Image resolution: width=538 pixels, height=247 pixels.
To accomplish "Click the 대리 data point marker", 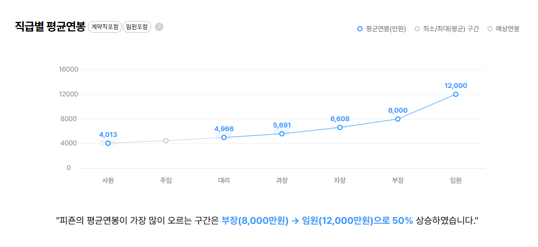I will tap(224, 137).
